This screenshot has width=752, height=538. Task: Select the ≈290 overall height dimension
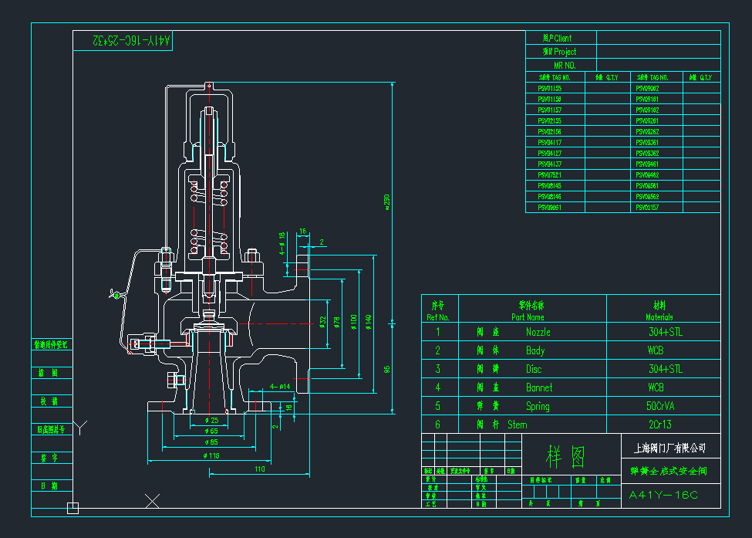tap(386, 201)
